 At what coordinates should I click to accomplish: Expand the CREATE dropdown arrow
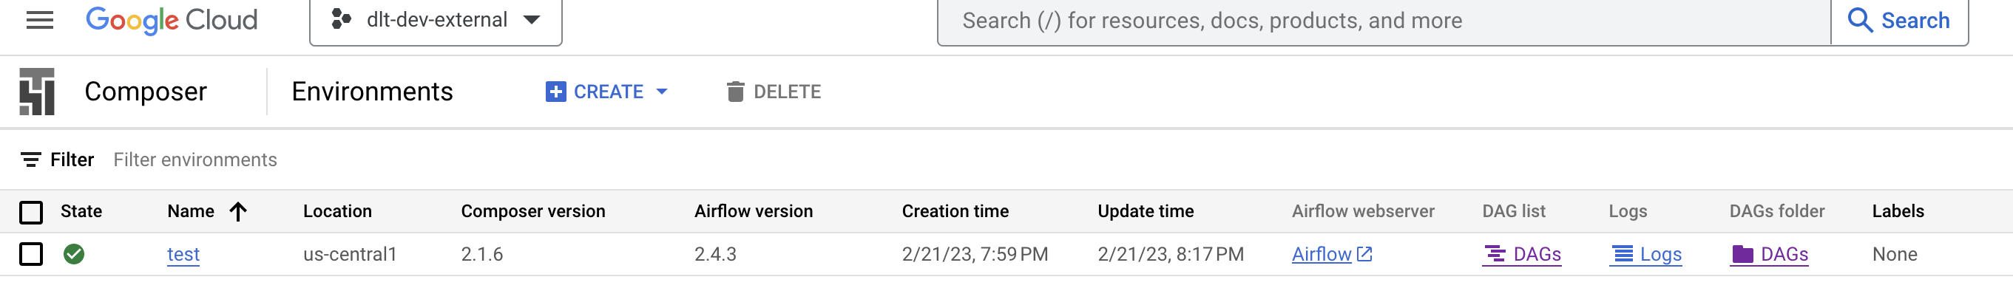pos(662,92)
